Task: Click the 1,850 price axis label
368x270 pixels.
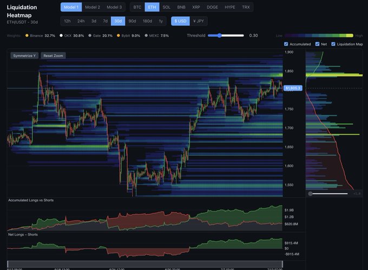Action: pyautogui.click(x=289, y=71)
